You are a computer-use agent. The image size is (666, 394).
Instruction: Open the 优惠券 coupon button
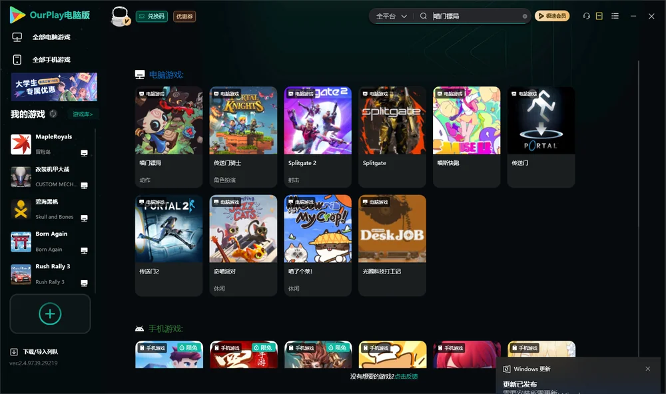(x=184, y=17)
